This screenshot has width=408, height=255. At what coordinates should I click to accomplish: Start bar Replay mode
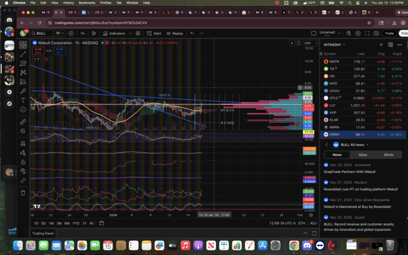[x=175, y=33]
